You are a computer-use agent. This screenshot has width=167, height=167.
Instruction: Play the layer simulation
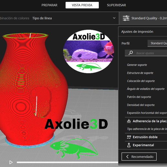pos(11,162)
